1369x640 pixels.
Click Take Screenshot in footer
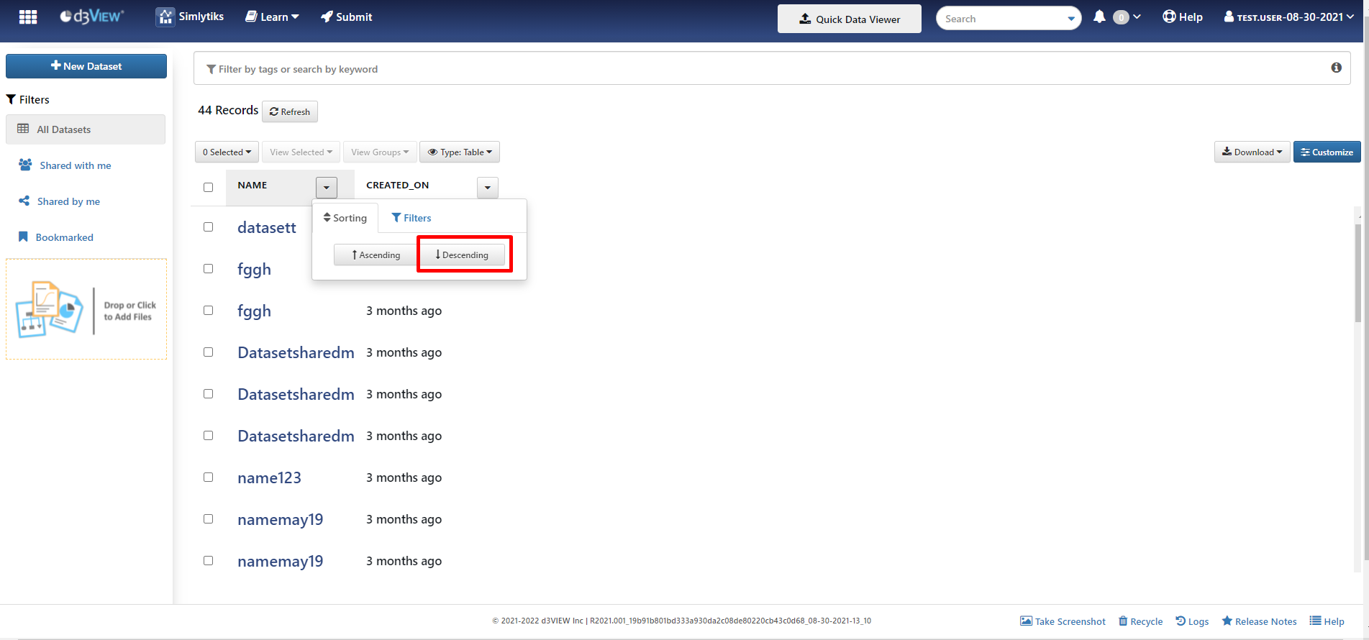[x=1063, y=621]
